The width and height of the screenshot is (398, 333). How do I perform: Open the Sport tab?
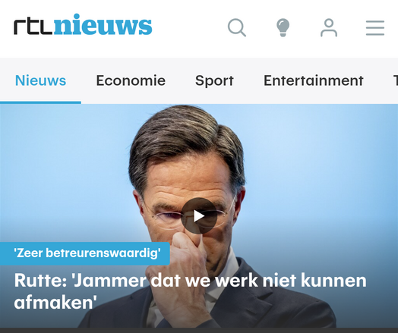(x=214, y=81)
